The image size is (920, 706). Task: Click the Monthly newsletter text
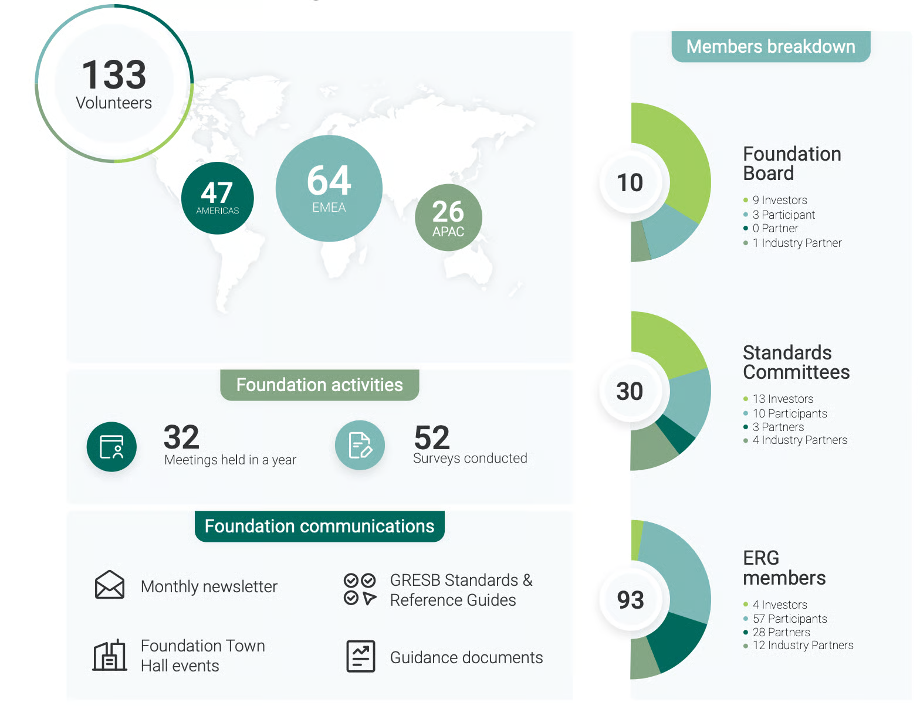[x=209, y=586]
